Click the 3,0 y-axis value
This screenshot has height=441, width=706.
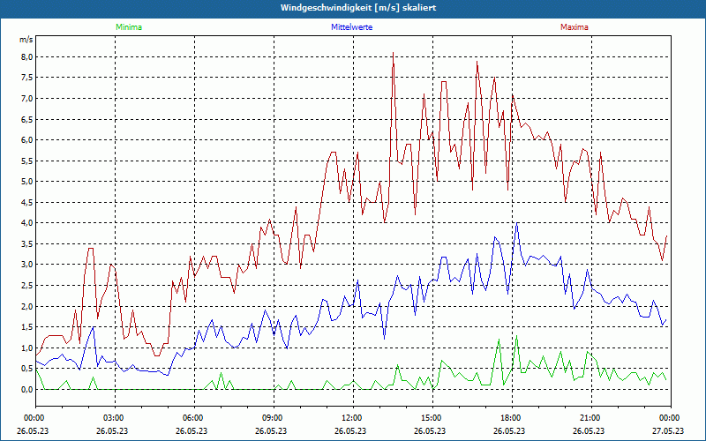point(27,264)
